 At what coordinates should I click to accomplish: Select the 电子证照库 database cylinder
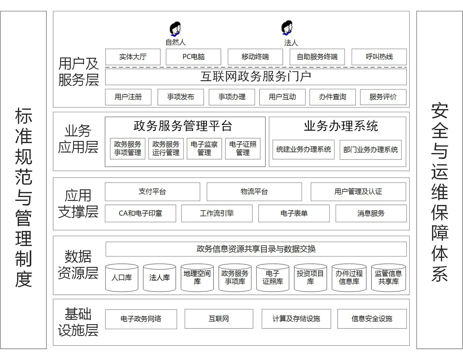(273, 278)
